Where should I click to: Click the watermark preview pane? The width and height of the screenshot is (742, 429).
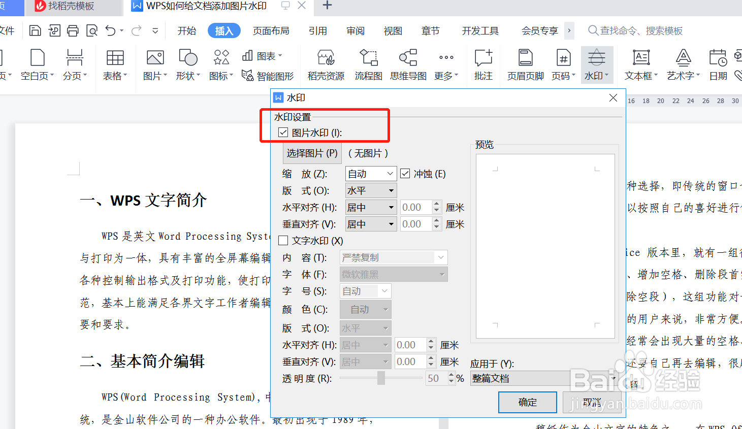(545, 246)
